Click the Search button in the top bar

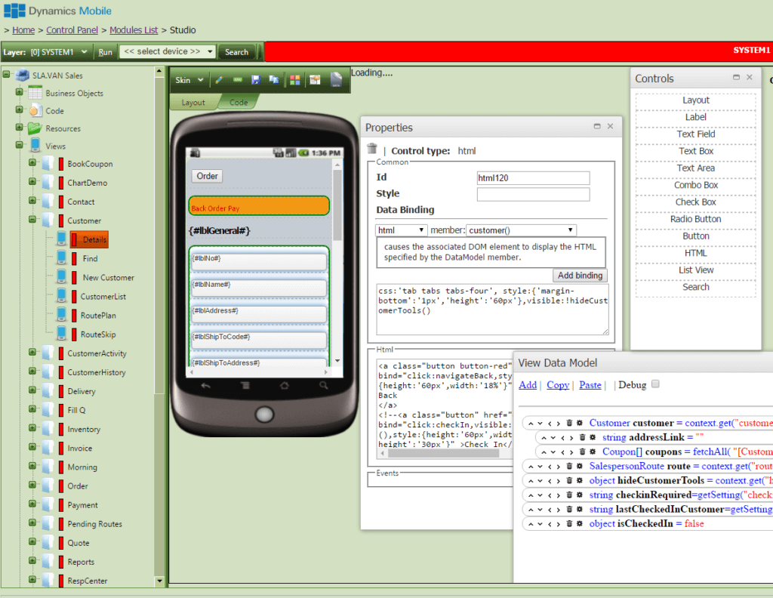(236, 52)
